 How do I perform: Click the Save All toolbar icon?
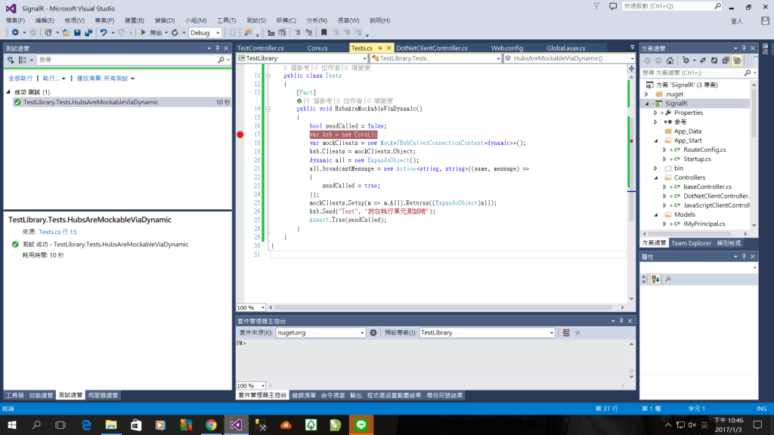point(88,32)
